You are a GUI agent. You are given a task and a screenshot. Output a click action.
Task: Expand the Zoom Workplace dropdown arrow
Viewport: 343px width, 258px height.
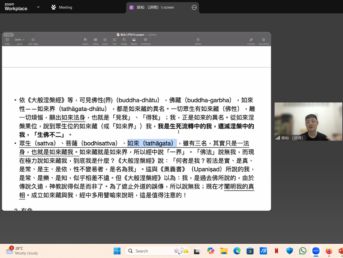(38, 7)
